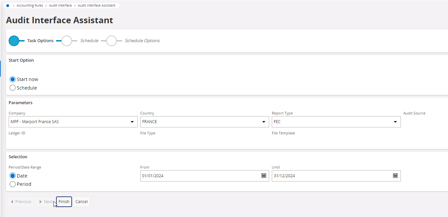
Task: Switch selection to Period radio option
Action: point(13,184)
